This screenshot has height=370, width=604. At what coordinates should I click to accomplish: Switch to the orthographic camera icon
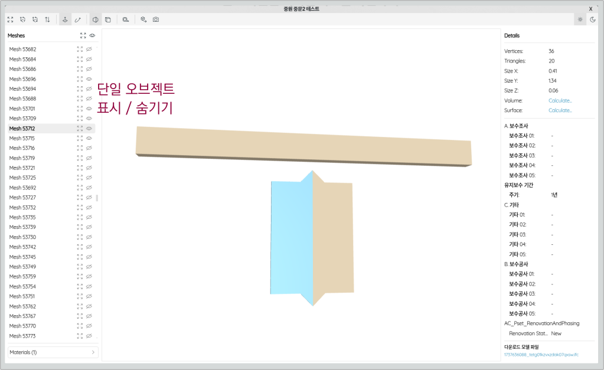coord(107,19)
